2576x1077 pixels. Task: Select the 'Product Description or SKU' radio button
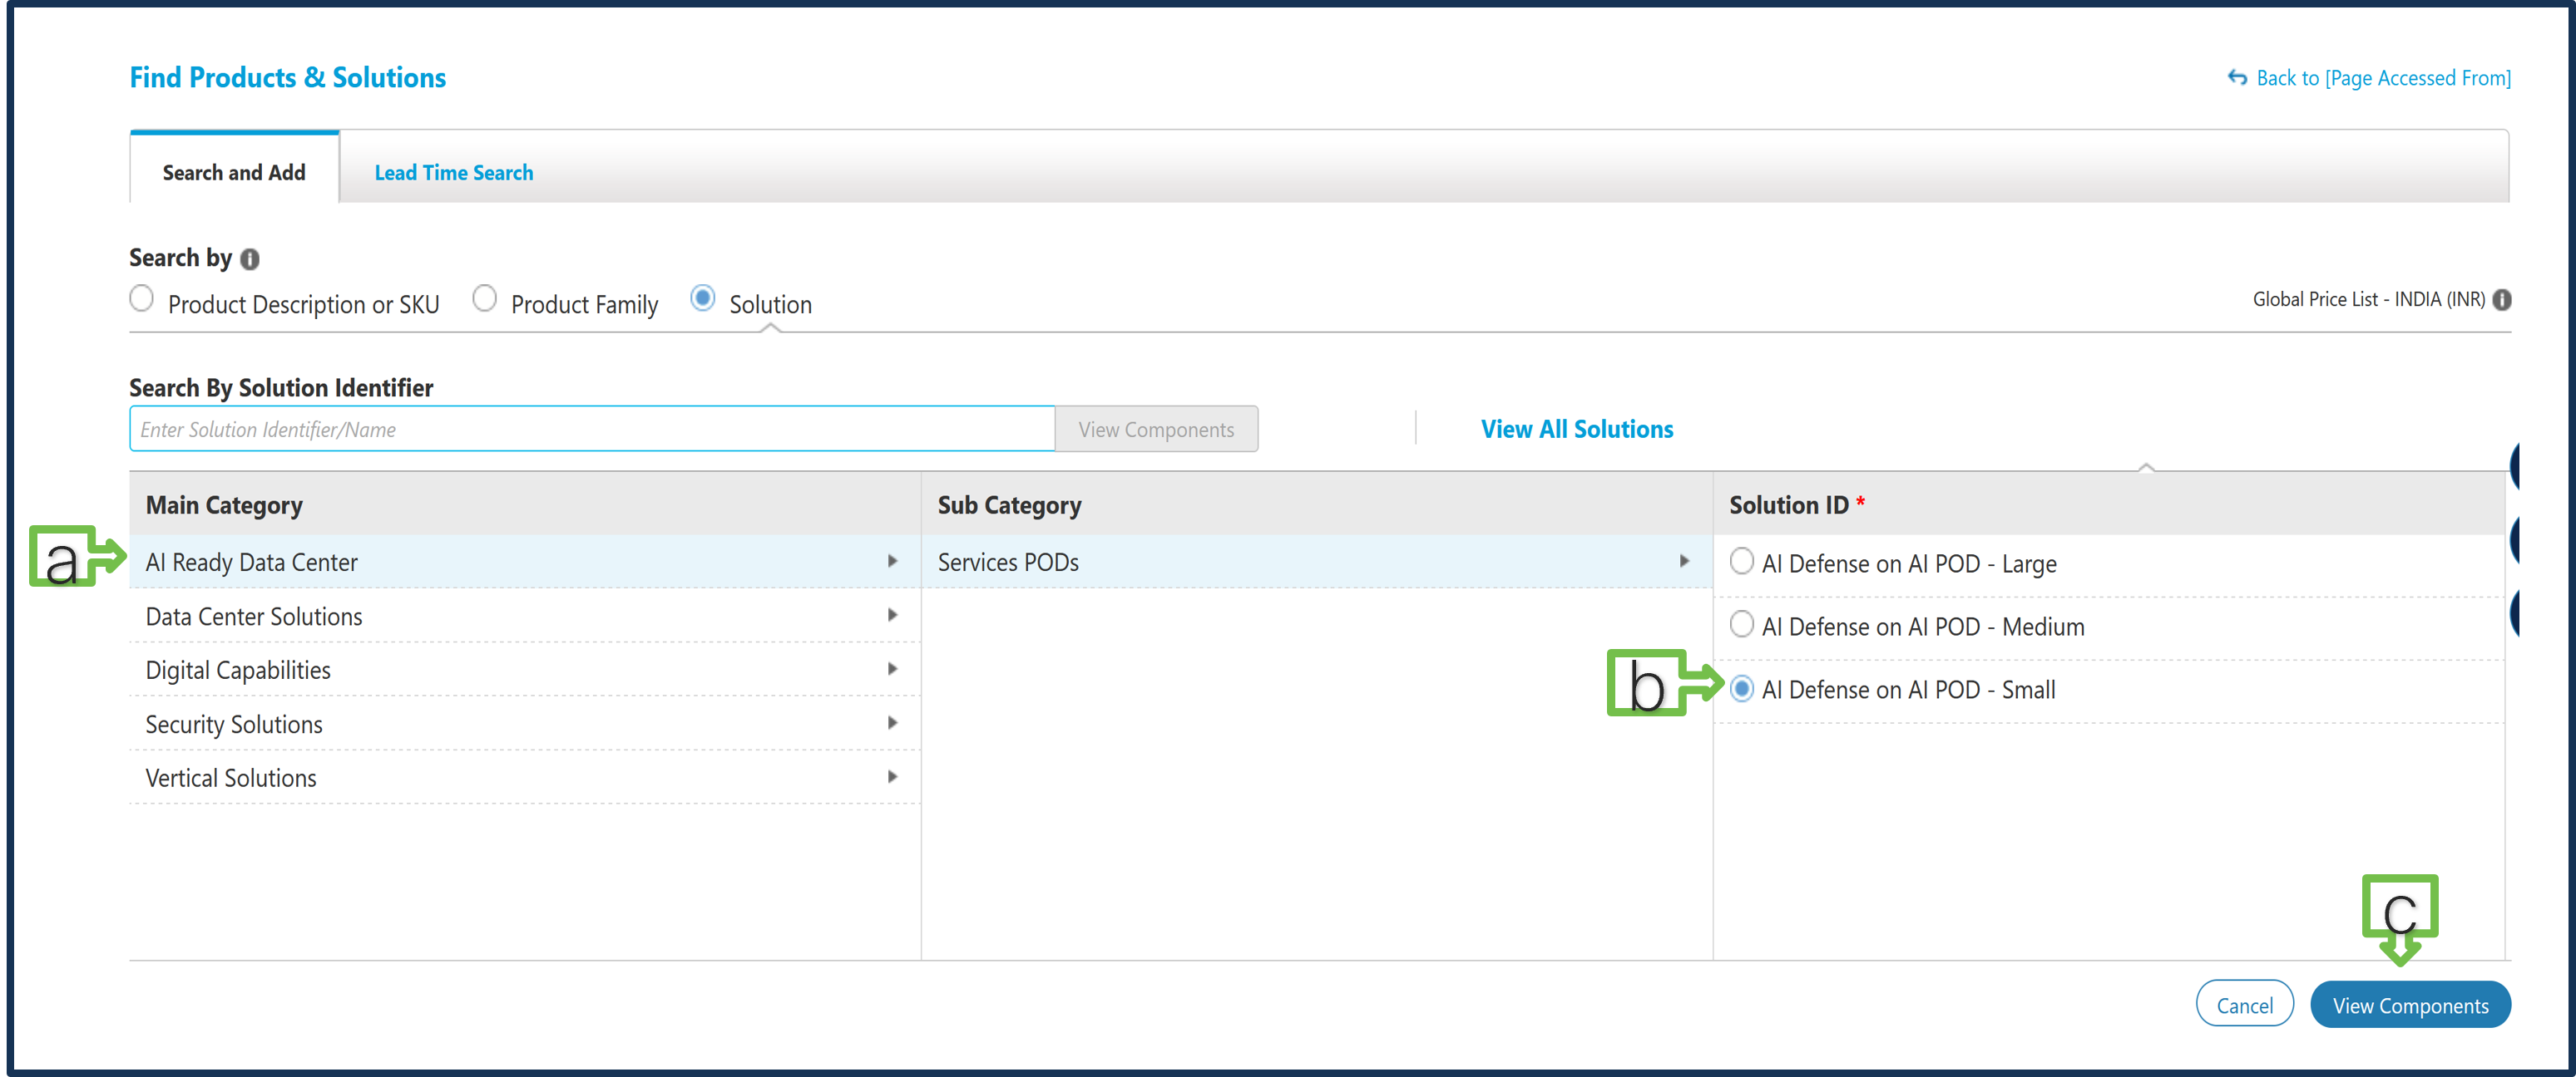(141, 298)
